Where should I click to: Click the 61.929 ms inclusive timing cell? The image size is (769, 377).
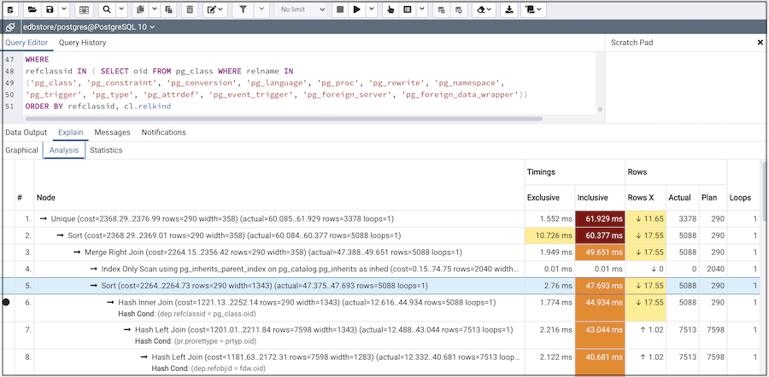click(600, 219)
